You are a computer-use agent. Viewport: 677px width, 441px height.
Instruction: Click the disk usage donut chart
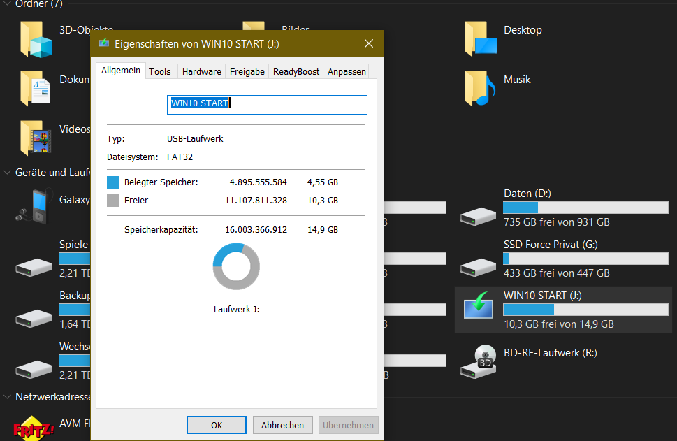(x=236, y=266)
